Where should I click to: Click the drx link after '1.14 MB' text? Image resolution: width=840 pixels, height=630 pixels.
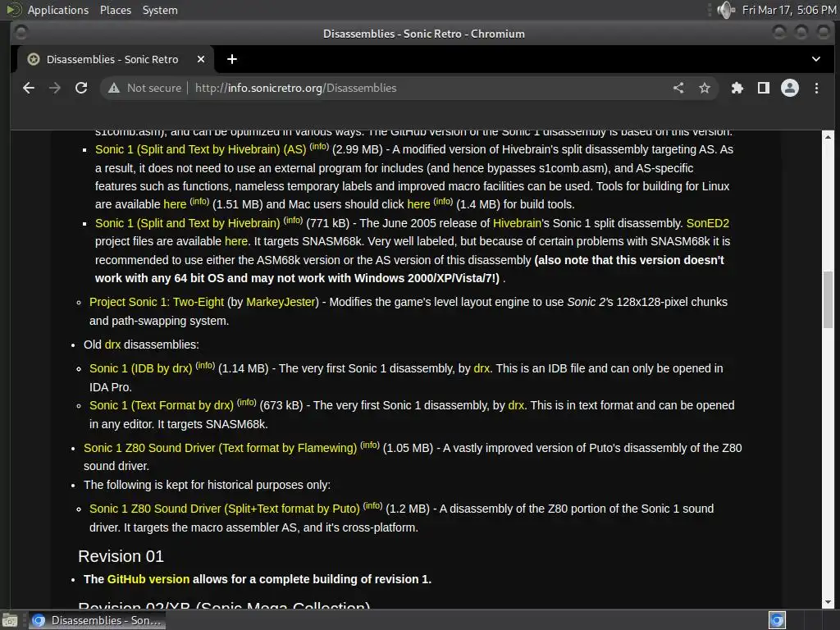[x=482, y=368]
